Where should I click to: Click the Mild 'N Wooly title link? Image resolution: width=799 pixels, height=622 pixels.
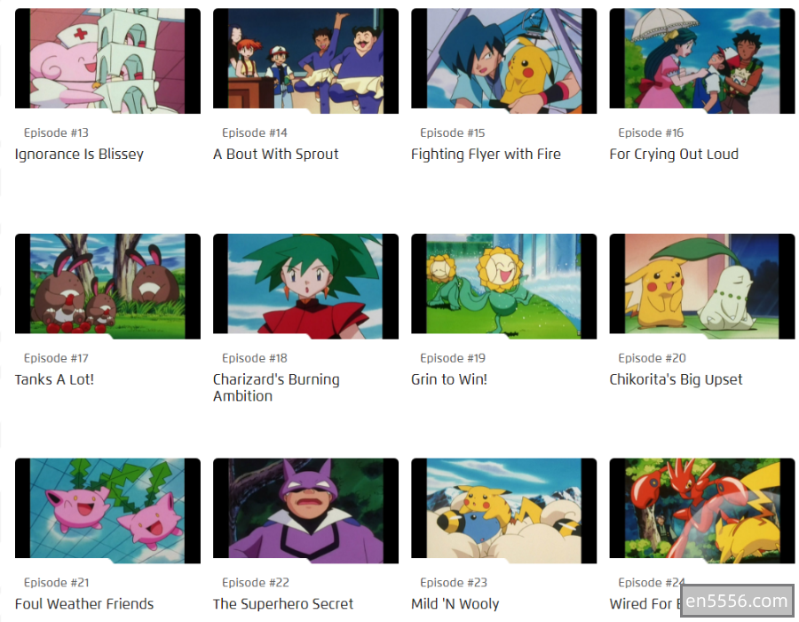pos(455,603)
